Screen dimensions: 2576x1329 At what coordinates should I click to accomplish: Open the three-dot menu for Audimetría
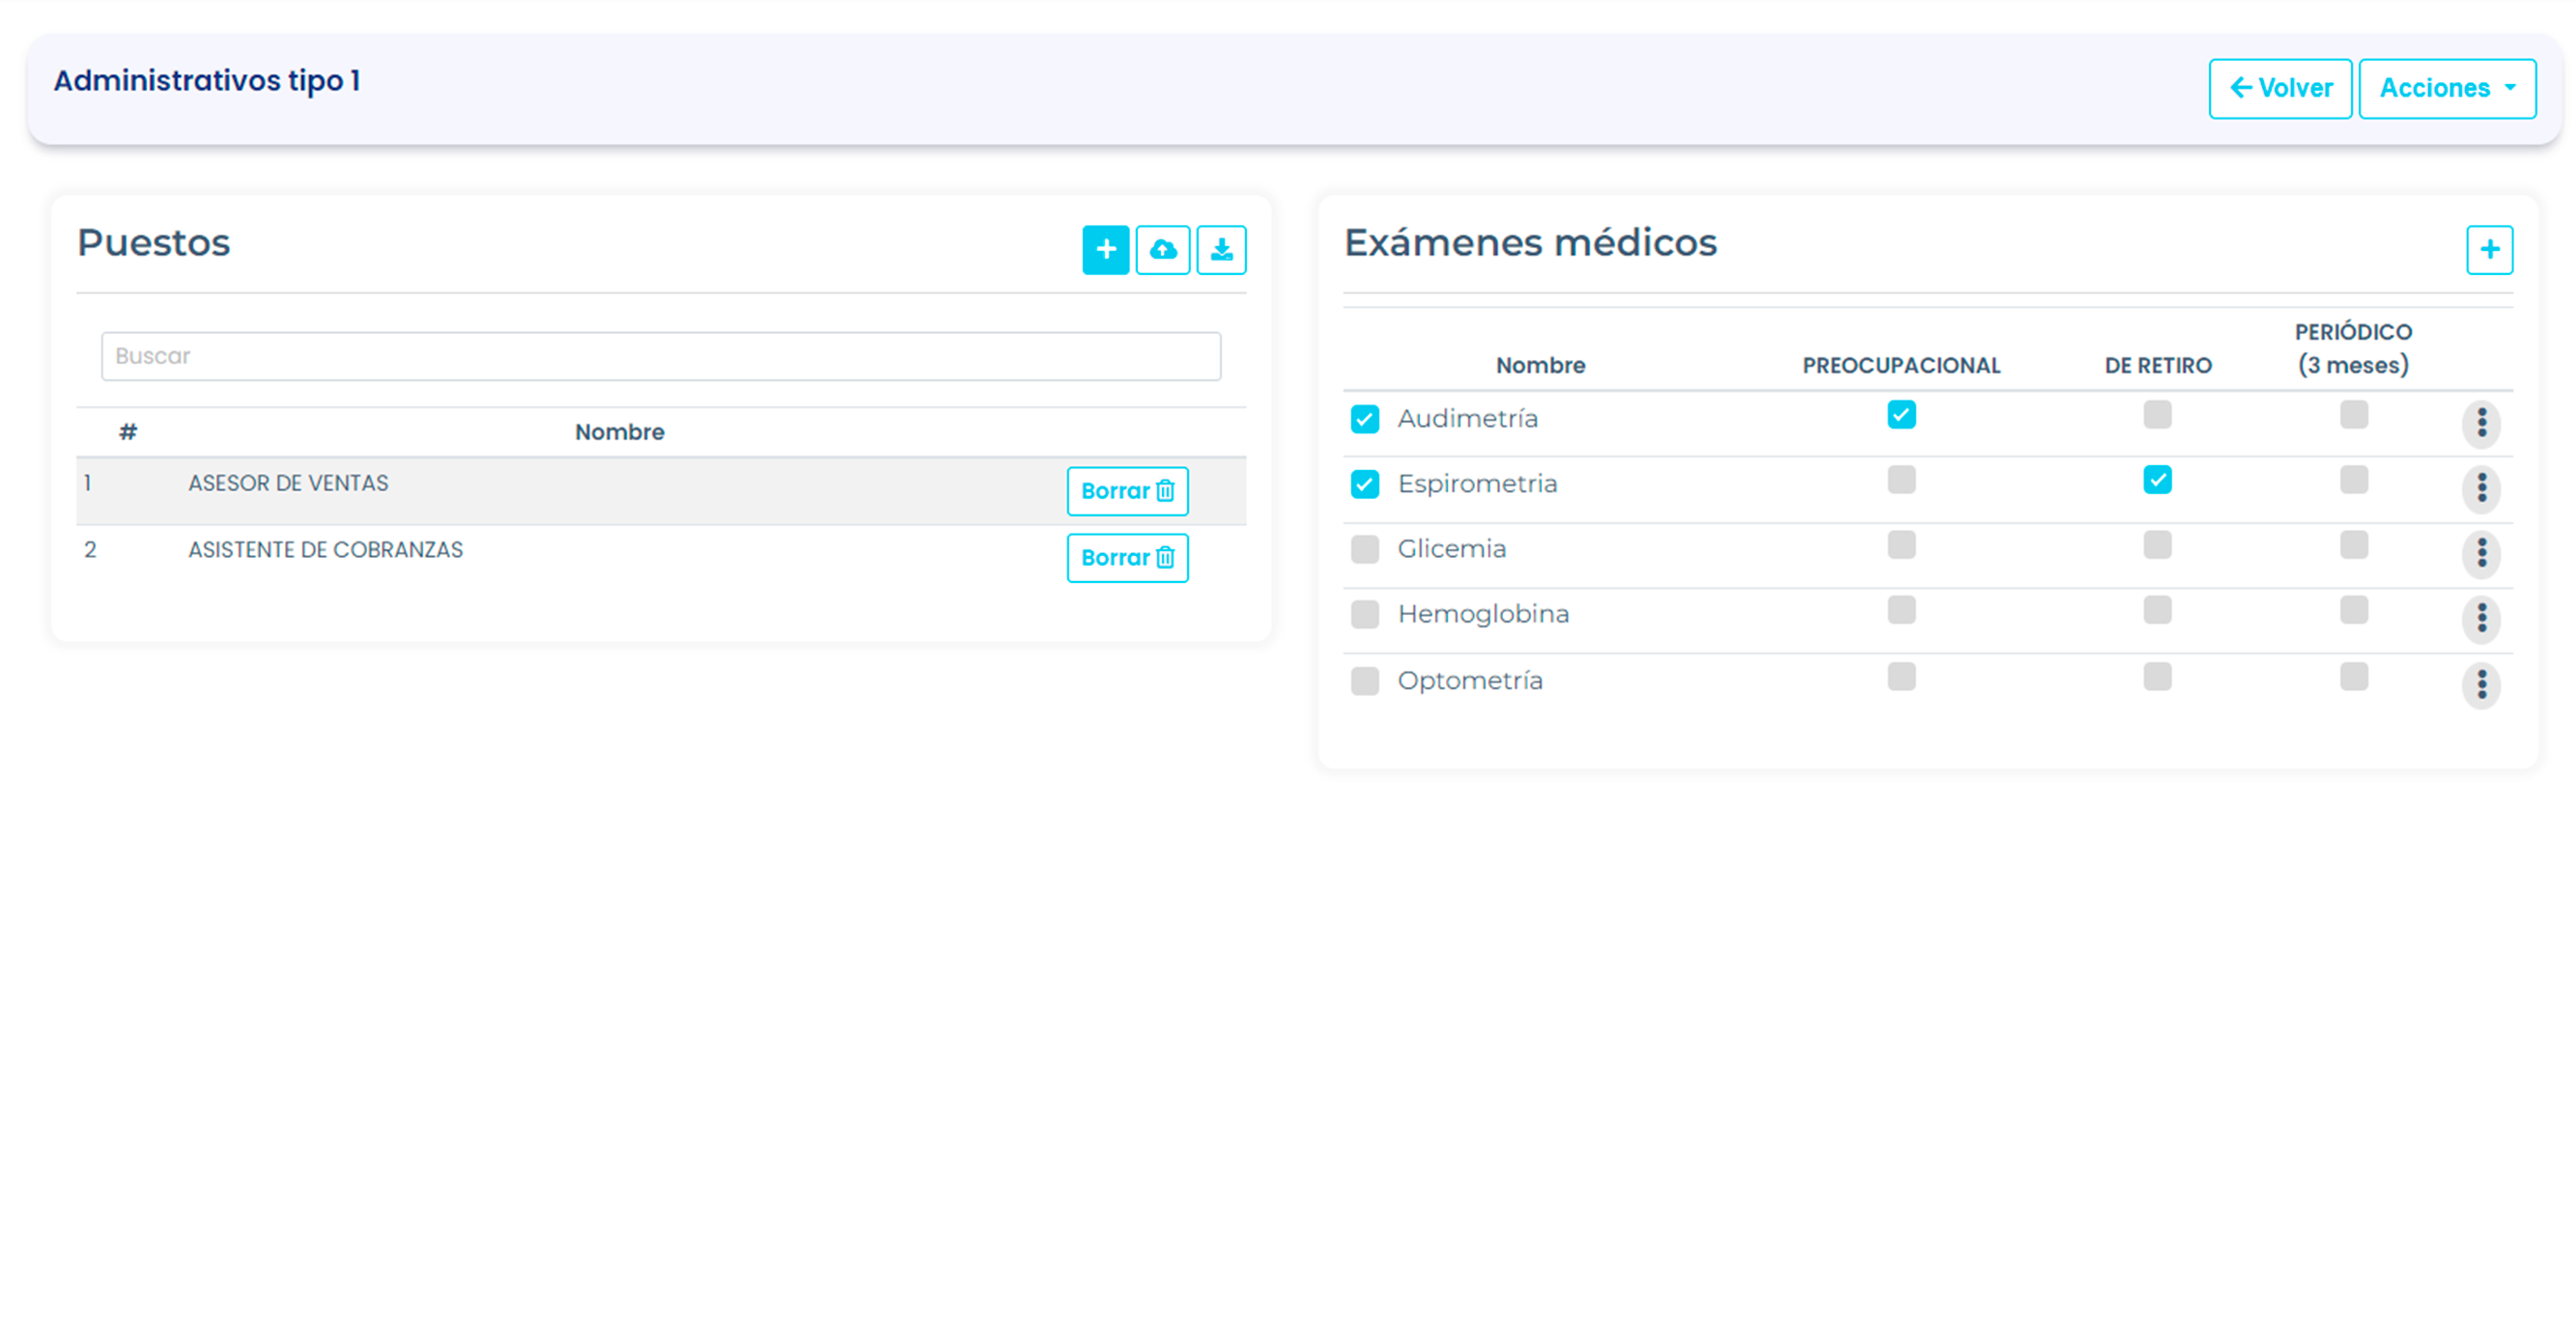(2481, 423)
